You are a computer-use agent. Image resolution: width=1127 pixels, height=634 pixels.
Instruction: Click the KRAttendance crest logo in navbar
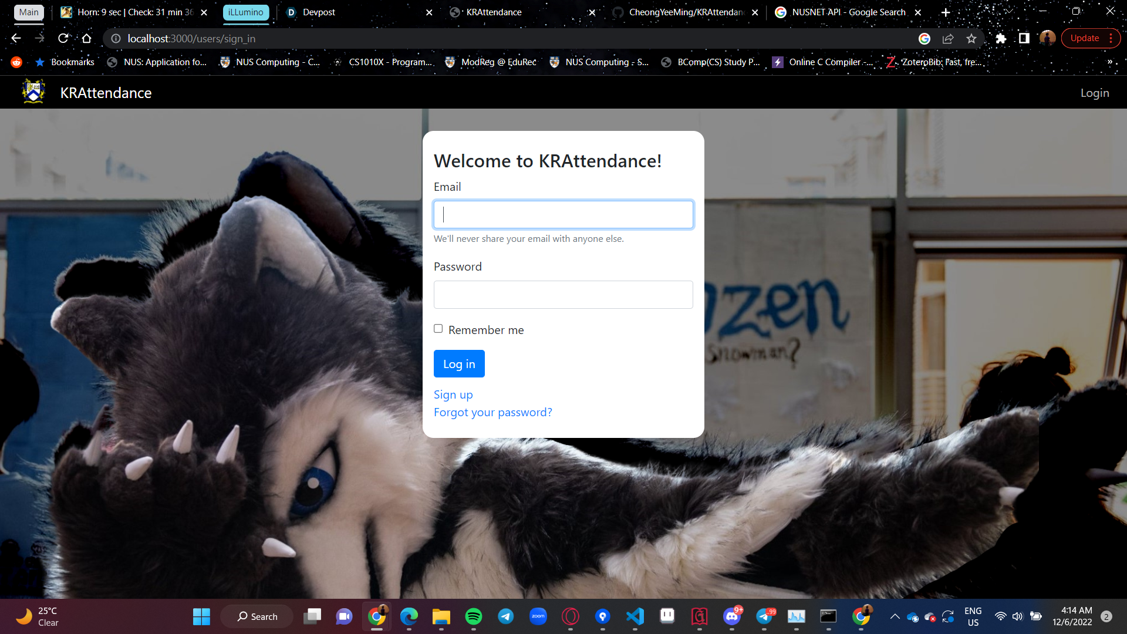(x=33, y=92)
